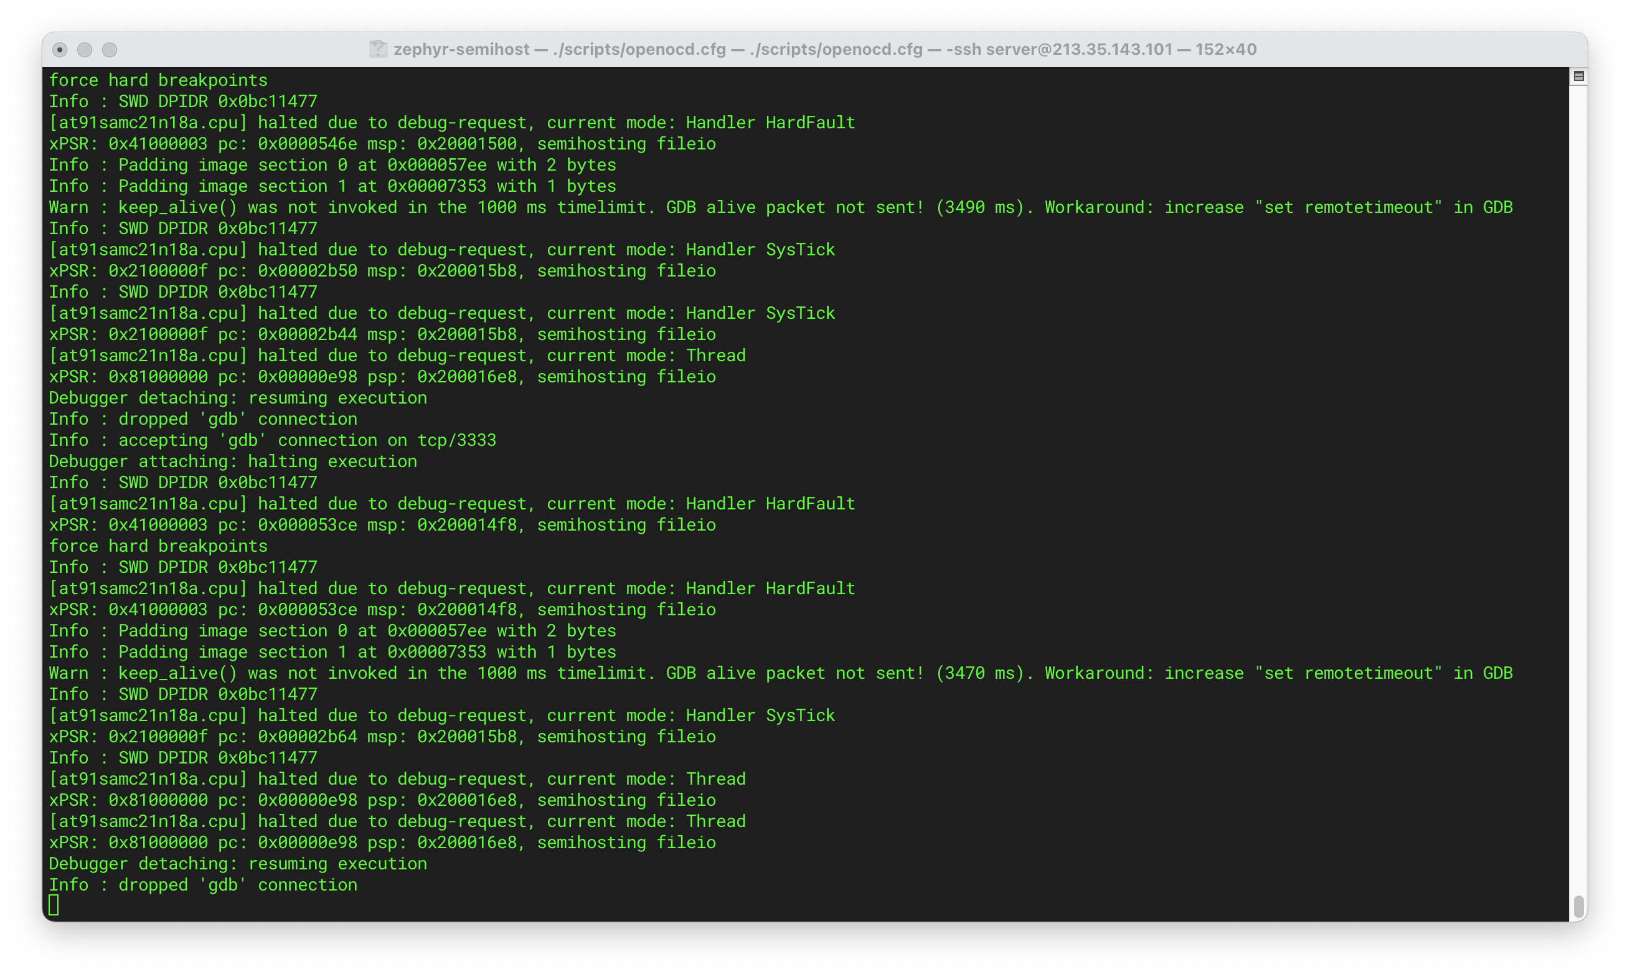The image size is (1630, 974).
Task: Click the first 'force hard breakpoints' line
Action: (x=158, y=80)
